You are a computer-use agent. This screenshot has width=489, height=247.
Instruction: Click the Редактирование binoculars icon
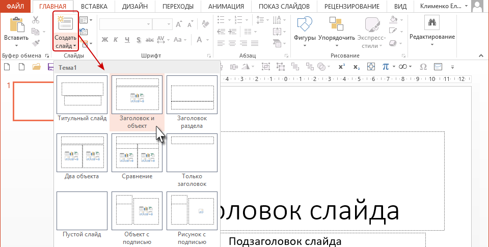(x=432, y=22)
